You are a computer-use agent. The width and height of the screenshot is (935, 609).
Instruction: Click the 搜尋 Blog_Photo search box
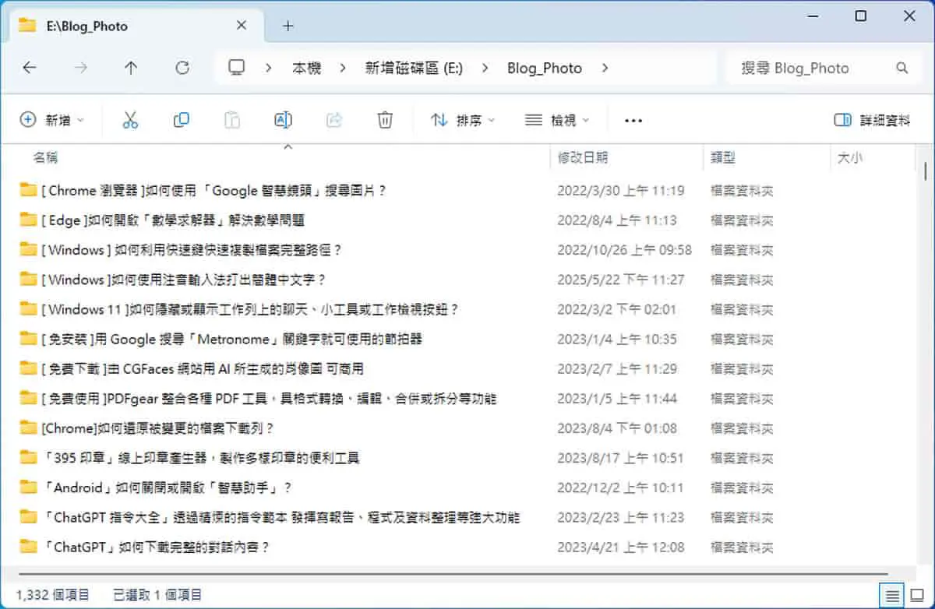824,68
